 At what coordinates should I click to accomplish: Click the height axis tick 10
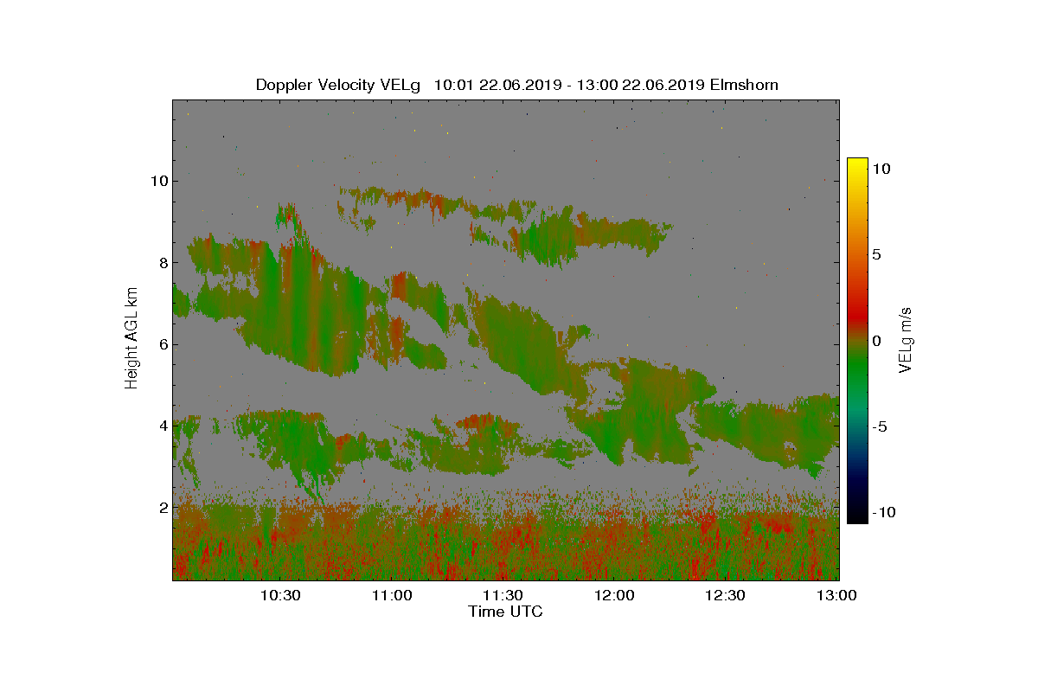158,181
